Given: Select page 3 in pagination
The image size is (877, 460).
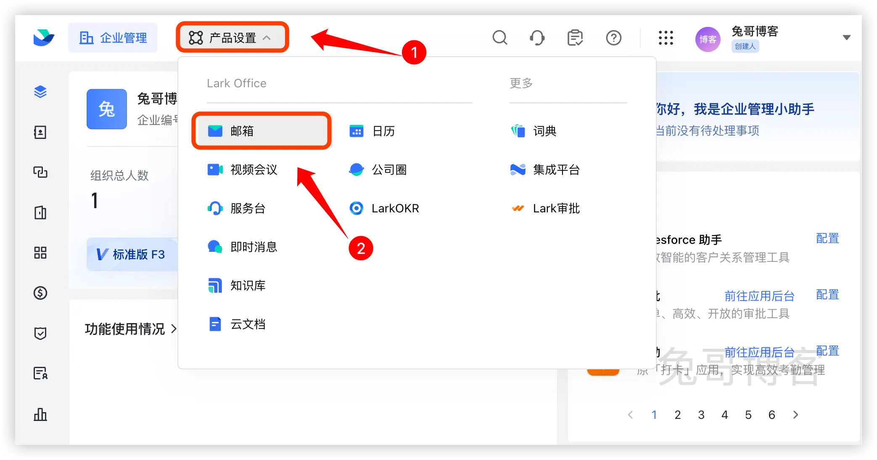Looking at the screenshot, I should pos(701,415).
